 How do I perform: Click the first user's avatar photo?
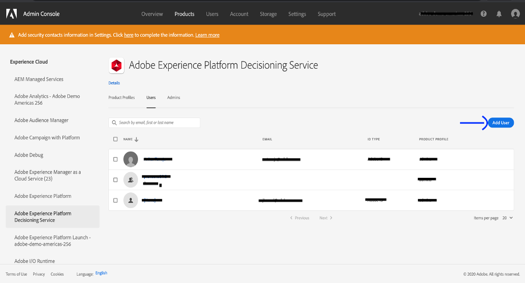pos(131,159)
